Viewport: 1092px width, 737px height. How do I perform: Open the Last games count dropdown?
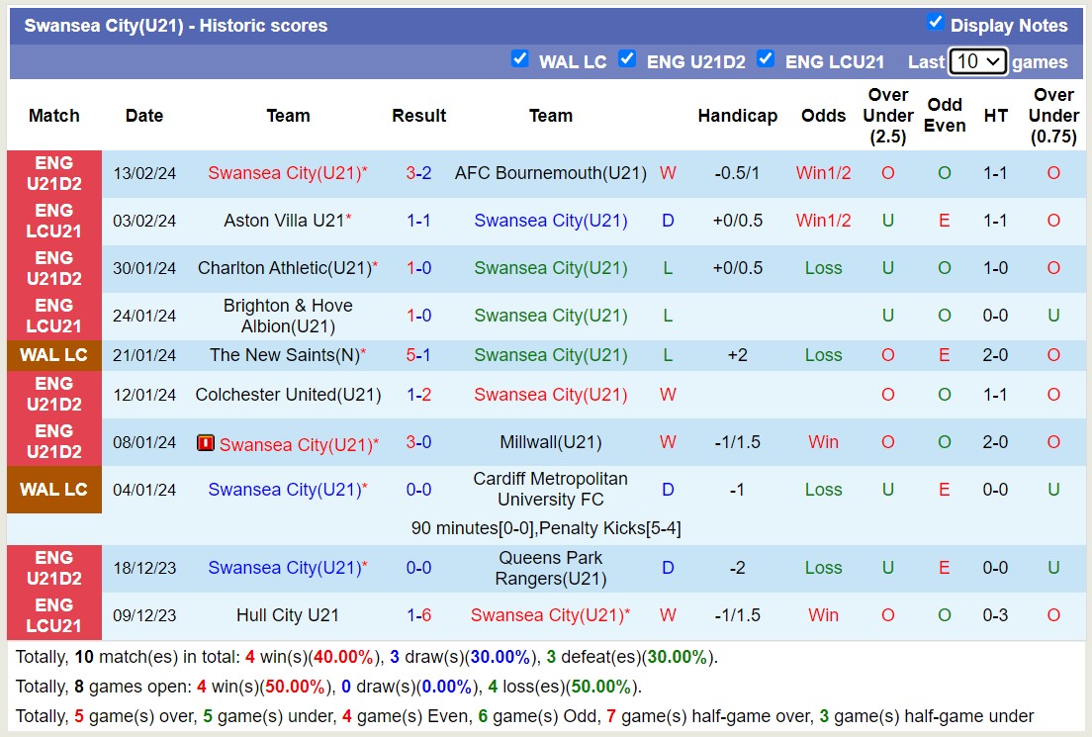click(x=977, y=61)
